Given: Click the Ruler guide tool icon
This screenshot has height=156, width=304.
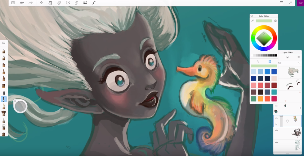Looking at the screenshot, I should click(x=59, y=3).
